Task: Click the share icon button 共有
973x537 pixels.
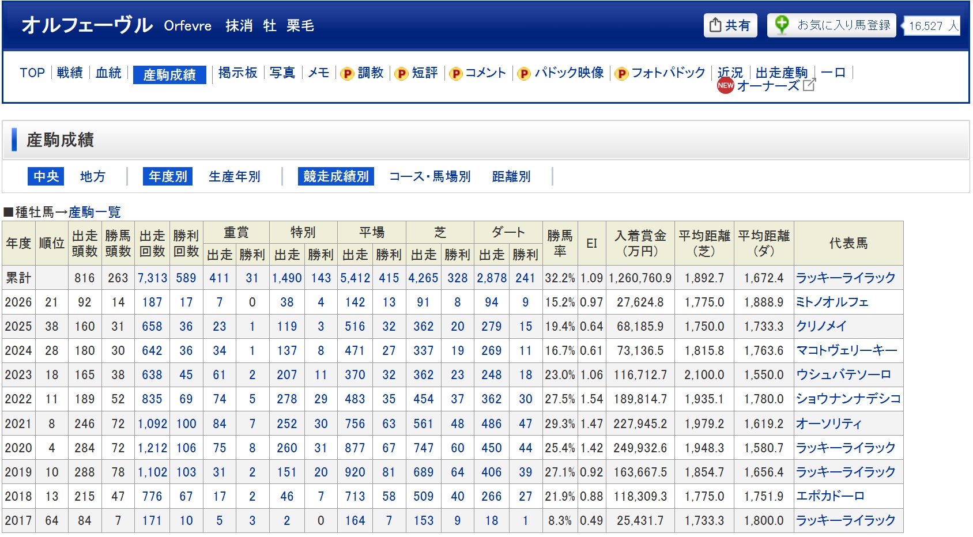Action: pos(730,25)
